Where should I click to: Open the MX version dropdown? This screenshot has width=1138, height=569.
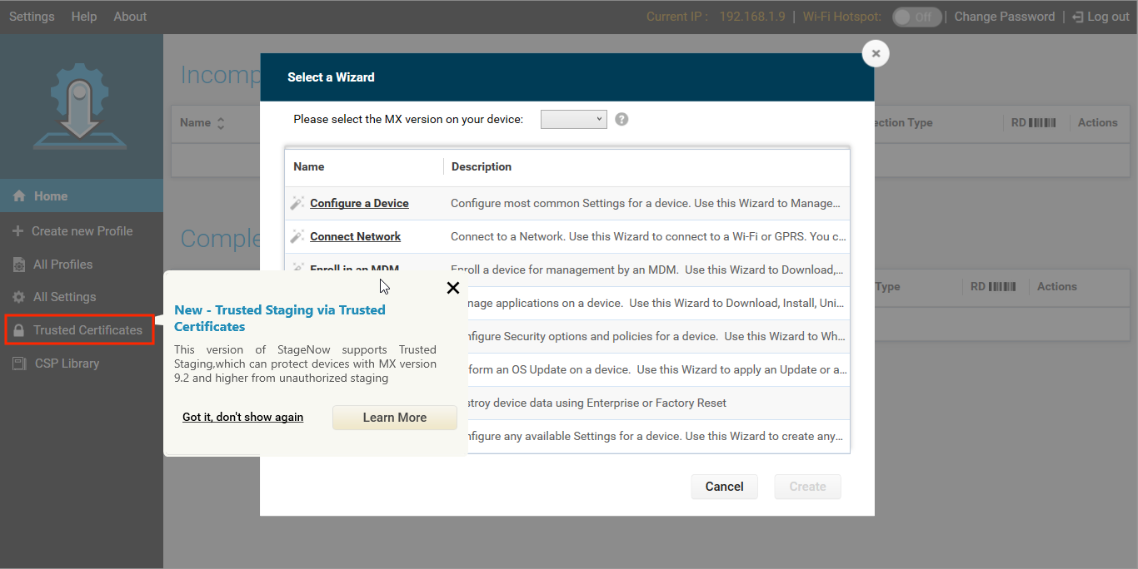(x=573, y=119)
